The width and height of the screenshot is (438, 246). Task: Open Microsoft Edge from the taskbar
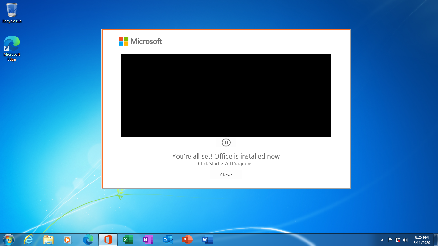[x=88, y=240]
